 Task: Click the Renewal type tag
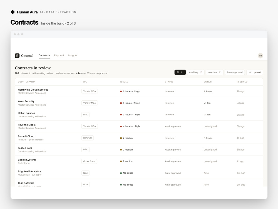(x=88, y=138)
